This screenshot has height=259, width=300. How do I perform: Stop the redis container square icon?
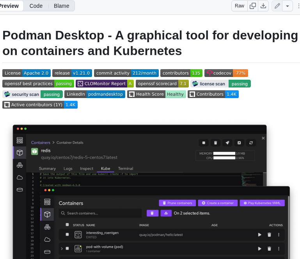click(204, 143)
